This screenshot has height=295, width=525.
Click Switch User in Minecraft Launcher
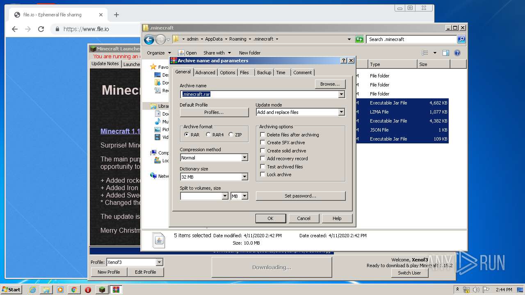(409, 273)
